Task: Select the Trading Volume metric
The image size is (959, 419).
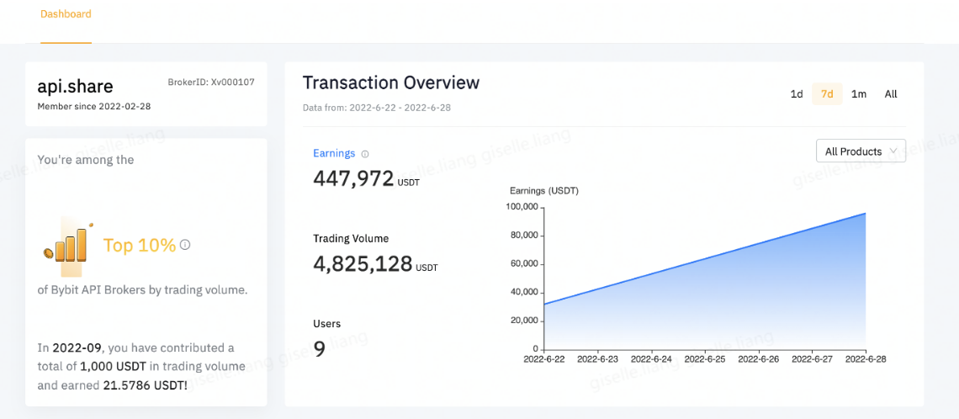Action: pos(351,239)
